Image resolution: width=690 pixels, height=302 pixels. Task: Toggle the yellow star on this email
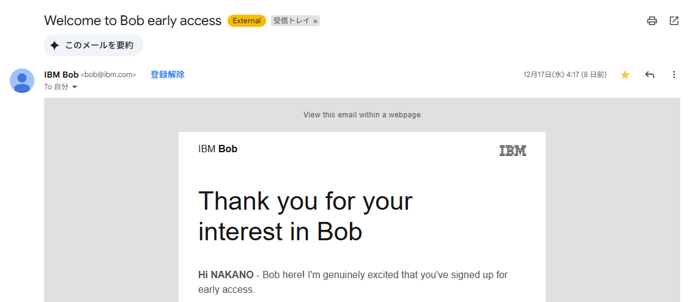click(x=625, y=75)
